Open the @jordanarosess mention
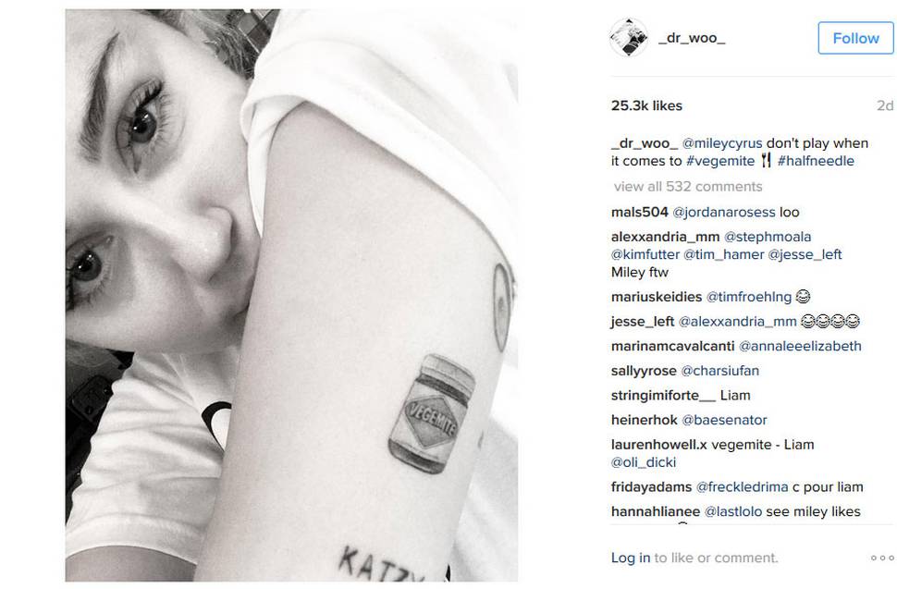 [724, 212]
